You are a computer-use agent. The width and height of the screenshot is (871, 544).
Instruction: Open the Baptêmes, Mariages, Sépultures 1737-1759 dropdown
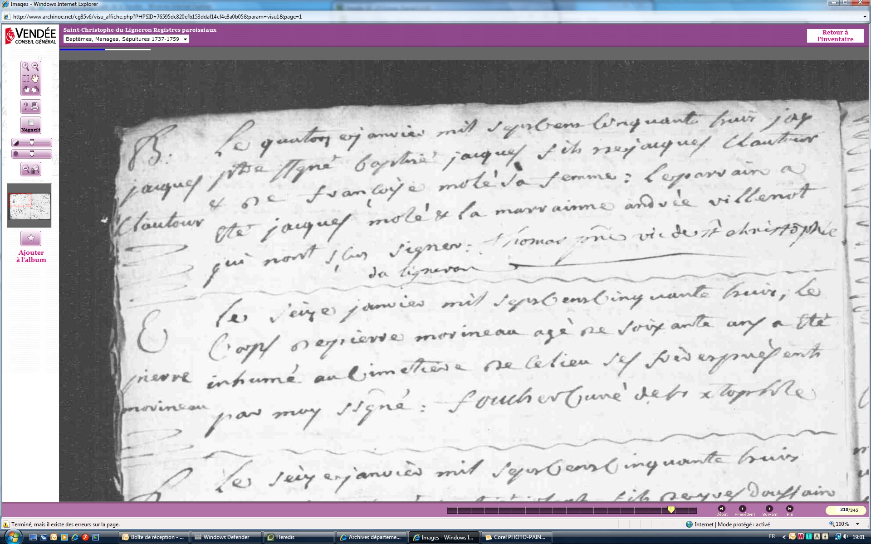(x=126, y=39)
